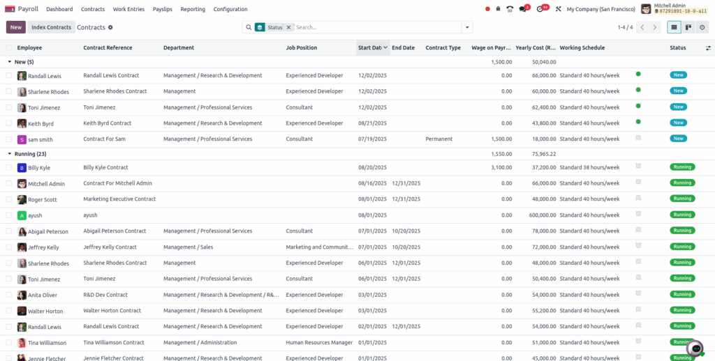Focus the Search input field
Image resolution: width=715 pixels, height=361 pixels.
click(378, 27)
